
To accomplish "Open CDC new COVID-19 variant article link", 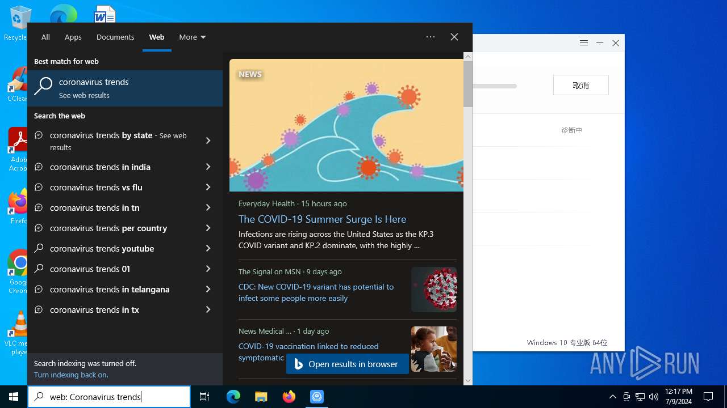I will (316, 292).
